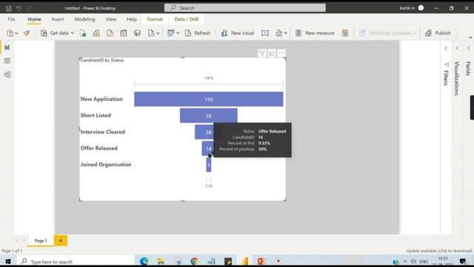
Task: Click the Enter data table icon
Action: pyautogui.click(x=124, y=33)
